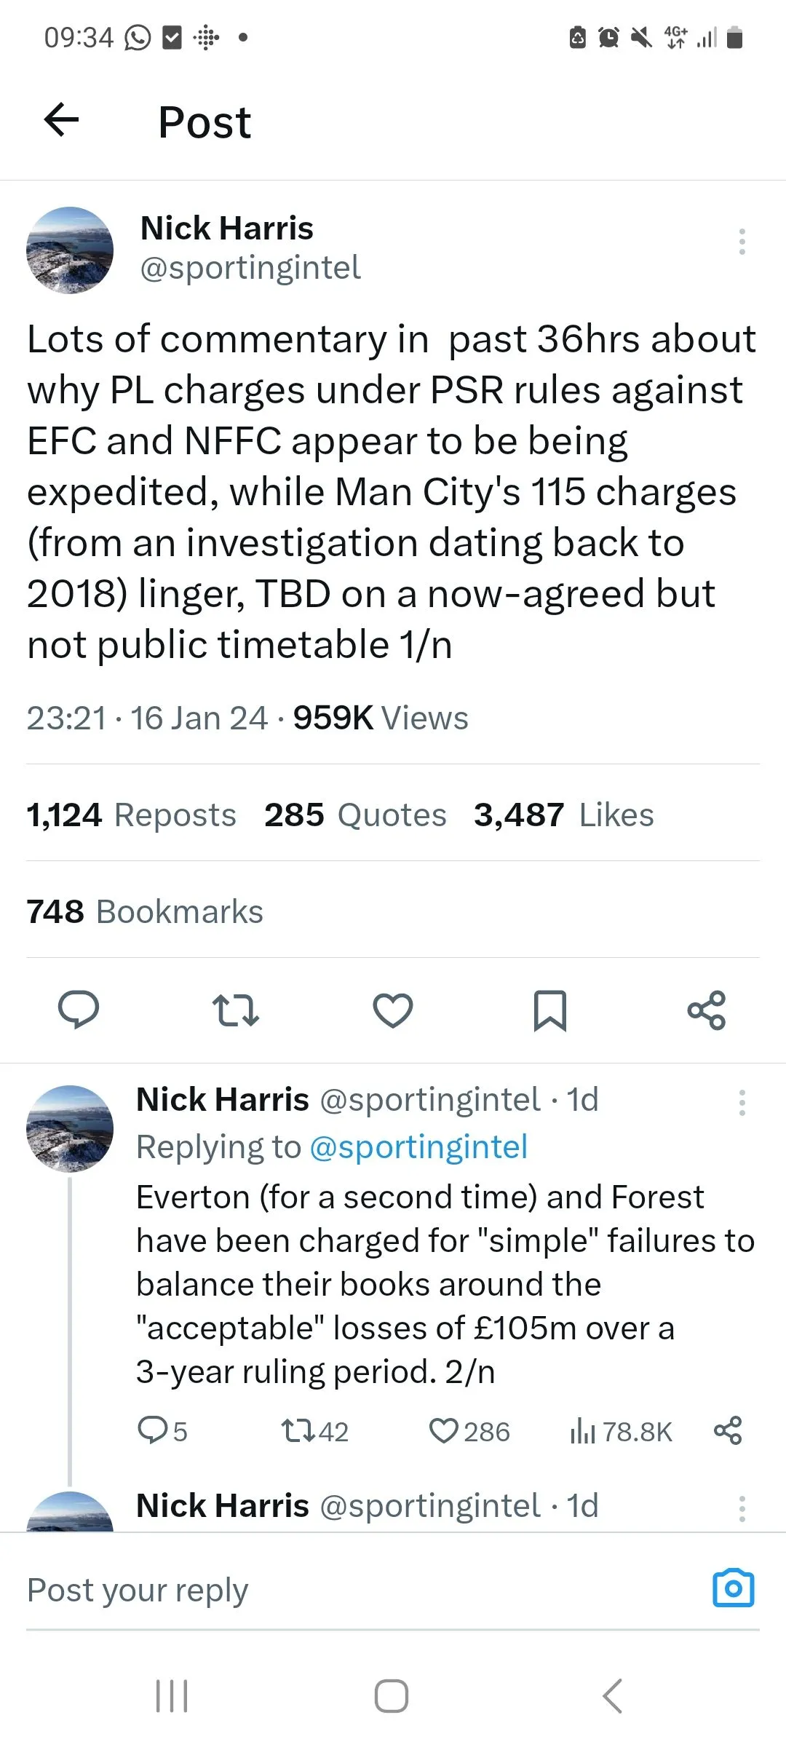Open the three-dot menu on the 2/n reply

[742, 1103]
